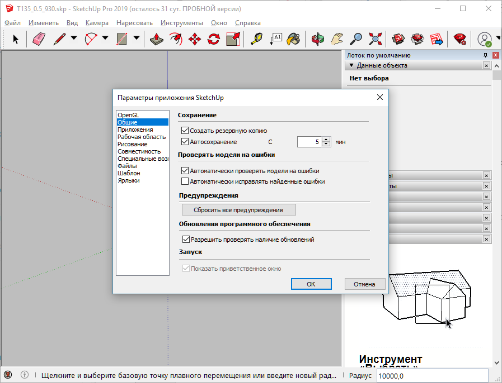Viewport: 502px width, 383px height.
Task: Expand the arc tool dropdown arrow
Action: (105, 39)
